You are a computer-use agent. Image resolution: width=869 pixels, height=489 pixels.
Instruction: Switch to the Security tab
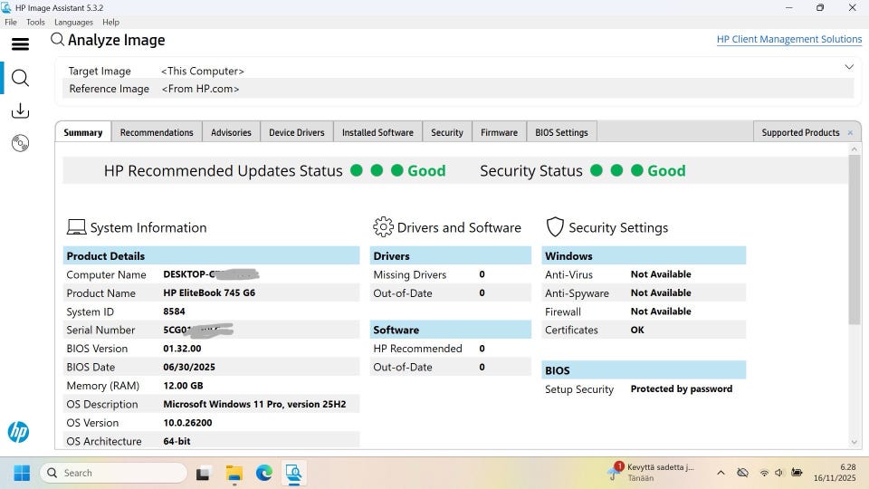point(446,132)
